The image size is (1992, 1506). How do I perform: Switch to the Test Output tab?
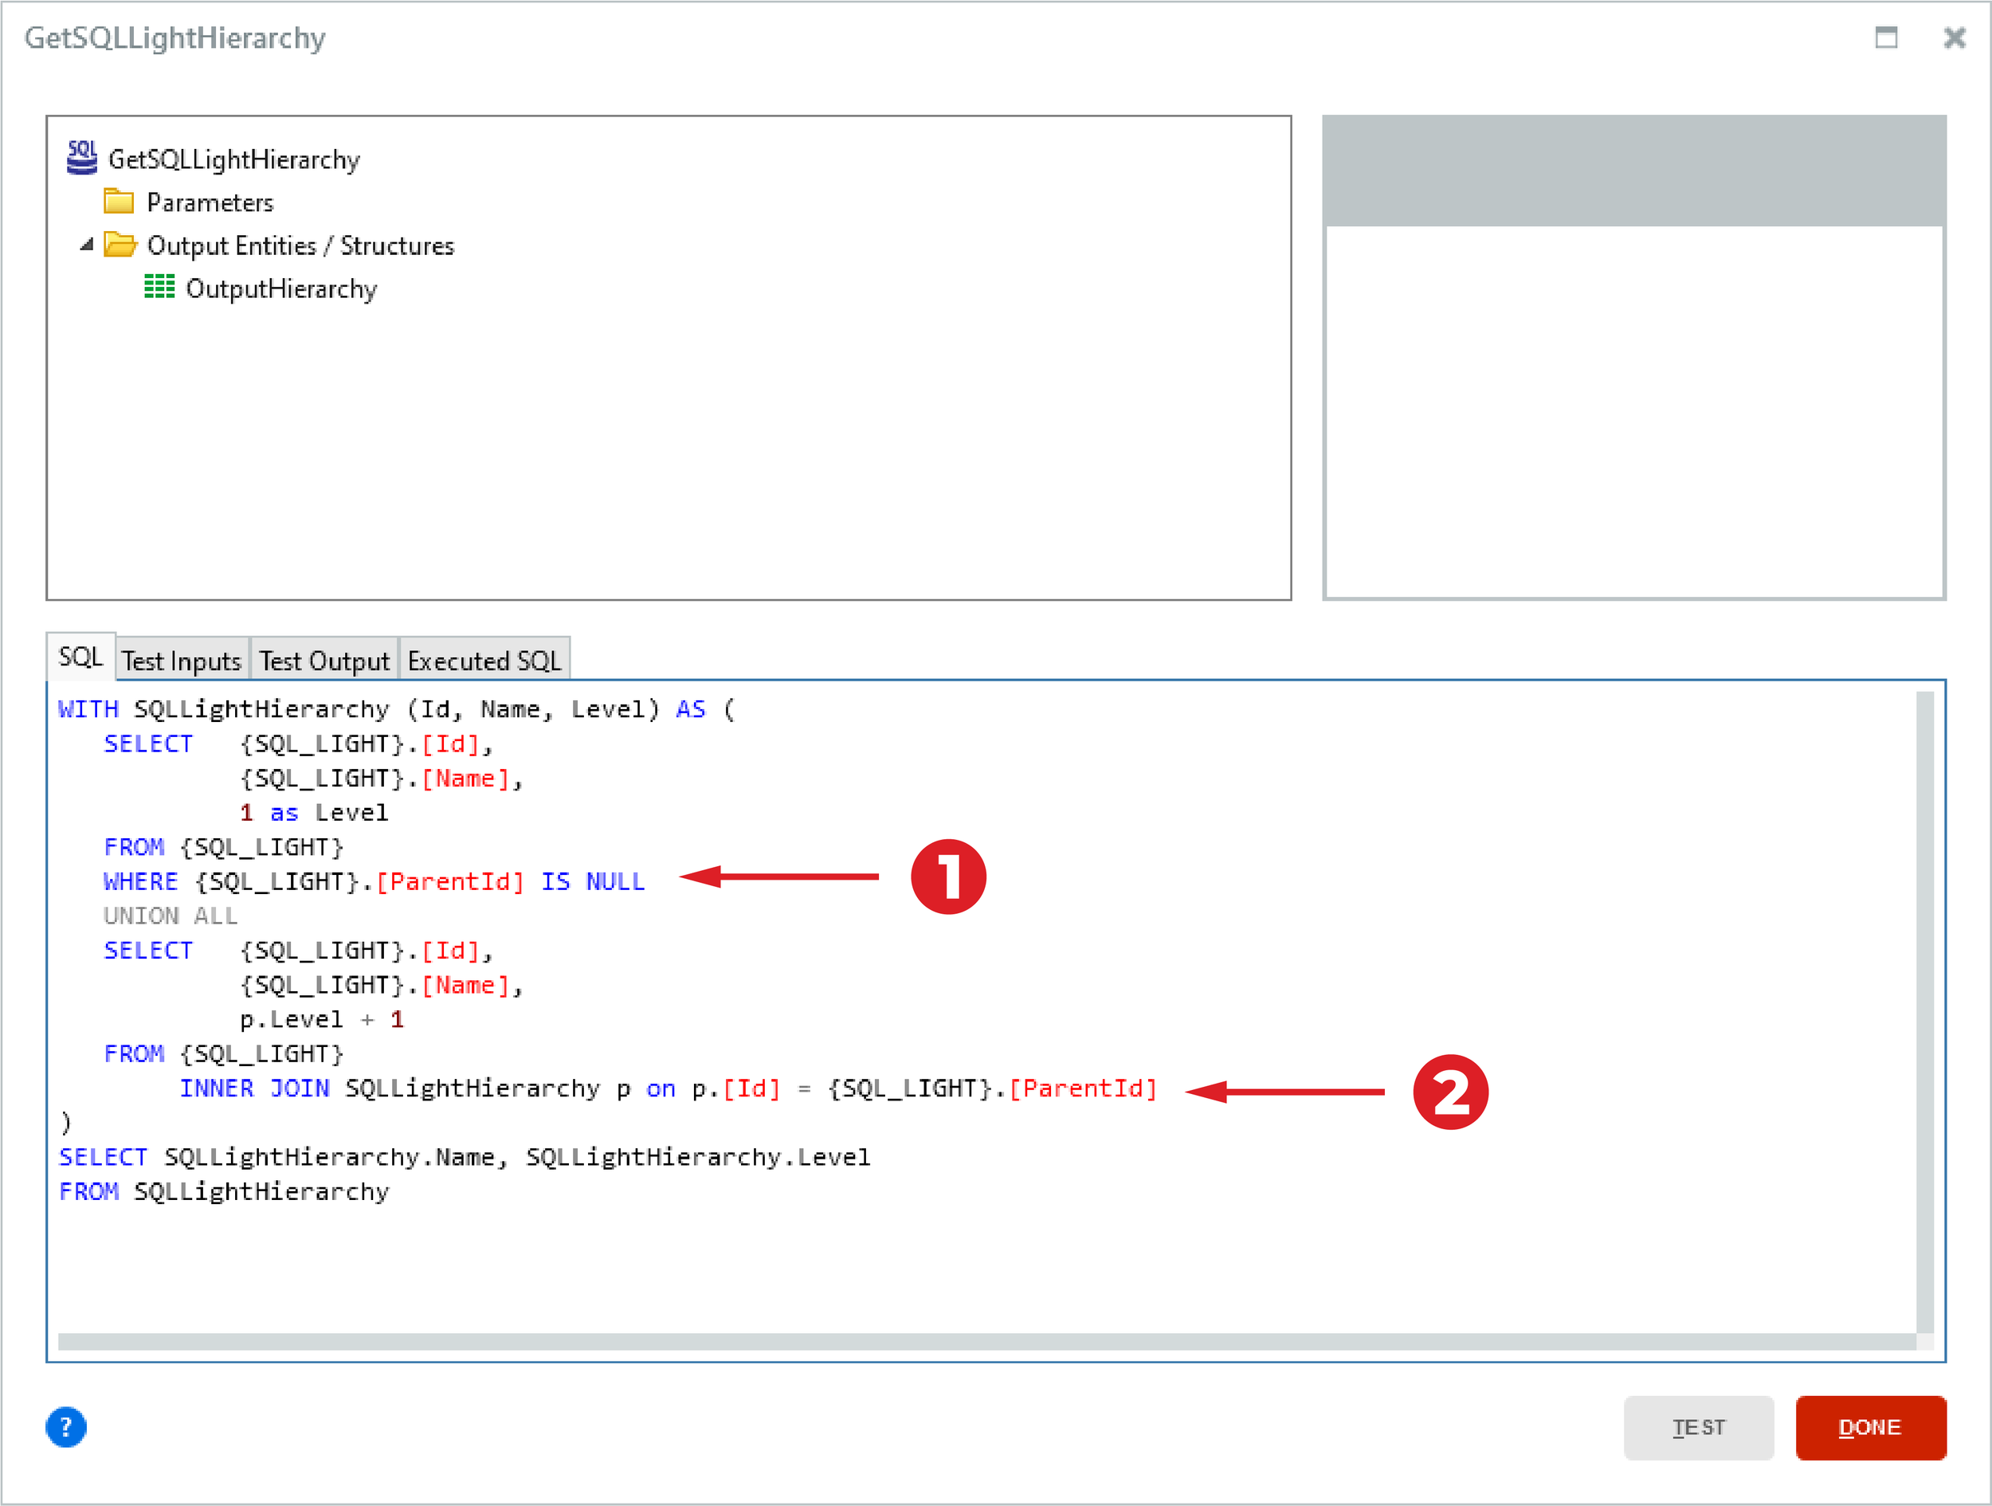tap(324, 659)
